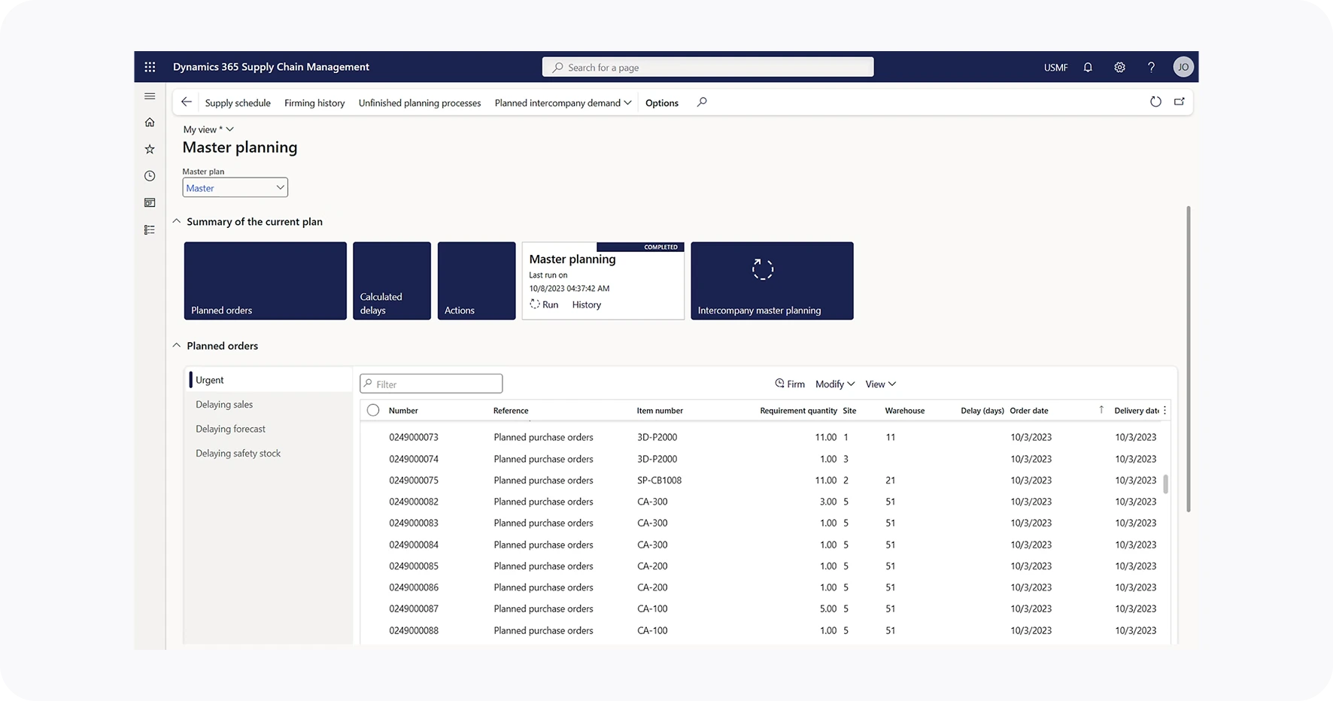The image size is (1333, 701).
Task: Click planned order number 0249000073
Action: pyautogui.click(x=414, y=437)
